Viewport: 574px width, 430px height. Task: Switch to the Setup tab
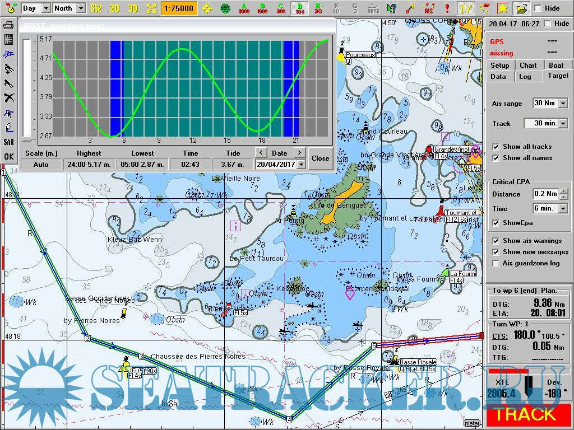coord(499,66)
